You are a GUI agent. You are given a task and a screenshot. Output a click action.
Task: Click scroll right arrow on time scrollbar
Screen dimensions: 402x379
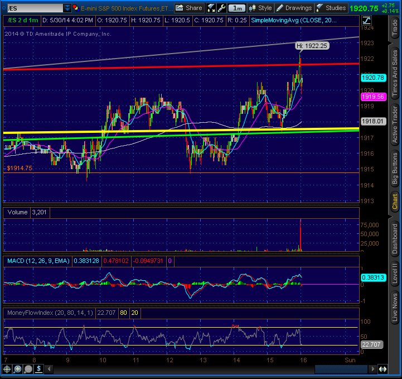373,370
